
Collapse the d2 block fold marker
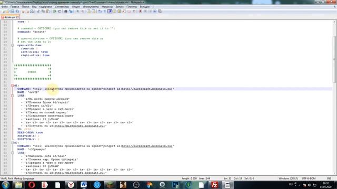(12, 142)
